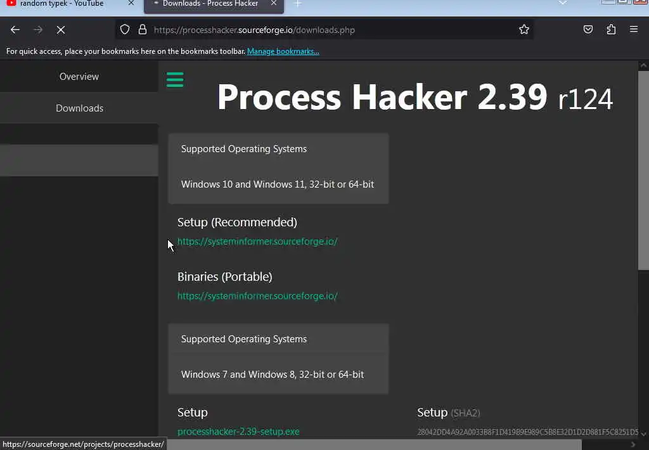The width and height of the screenshot is (649, 450).
Task: Click first Supported Operating Systems header
Action: [x=244, y=148]
